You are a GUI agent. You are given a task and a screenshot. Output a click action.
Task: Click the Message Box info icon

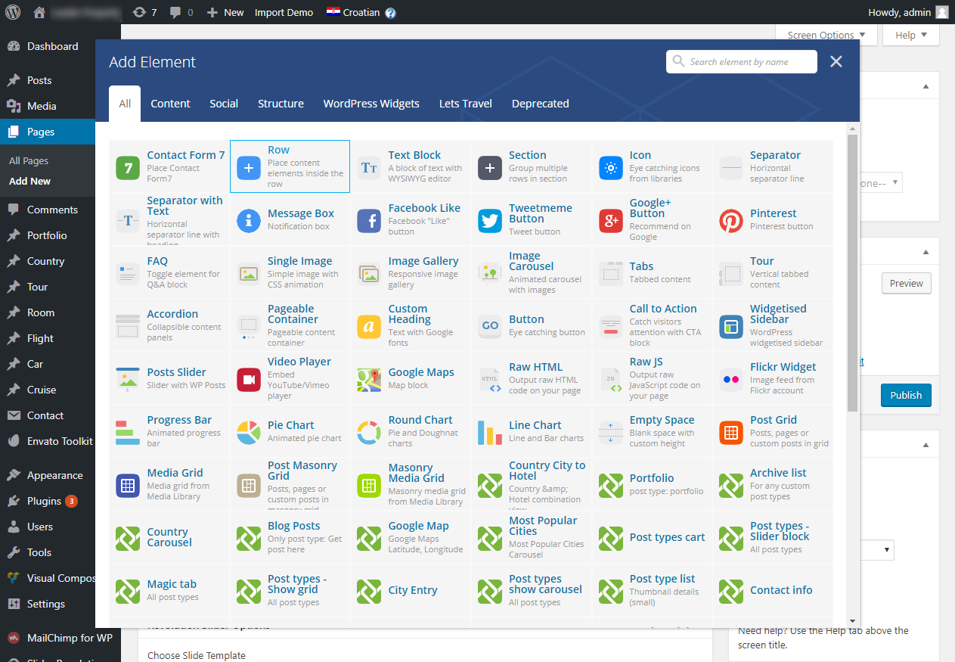coord(249,221)
